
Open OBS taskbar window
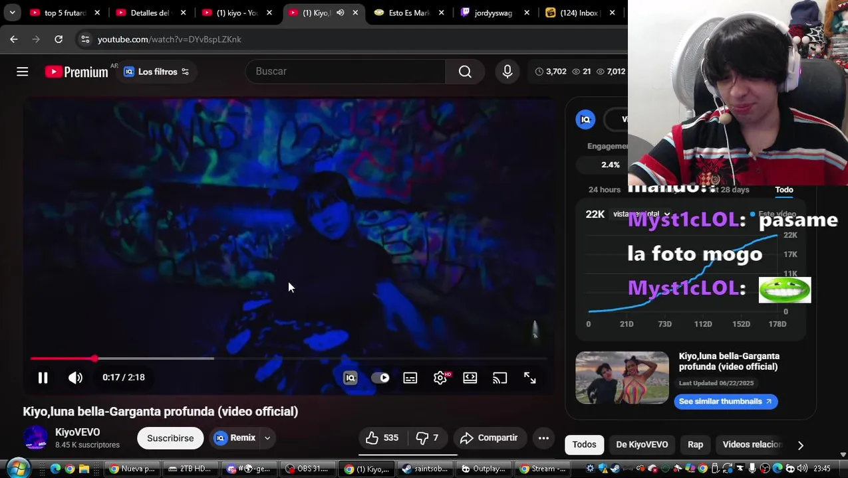(x=307, y=469)
